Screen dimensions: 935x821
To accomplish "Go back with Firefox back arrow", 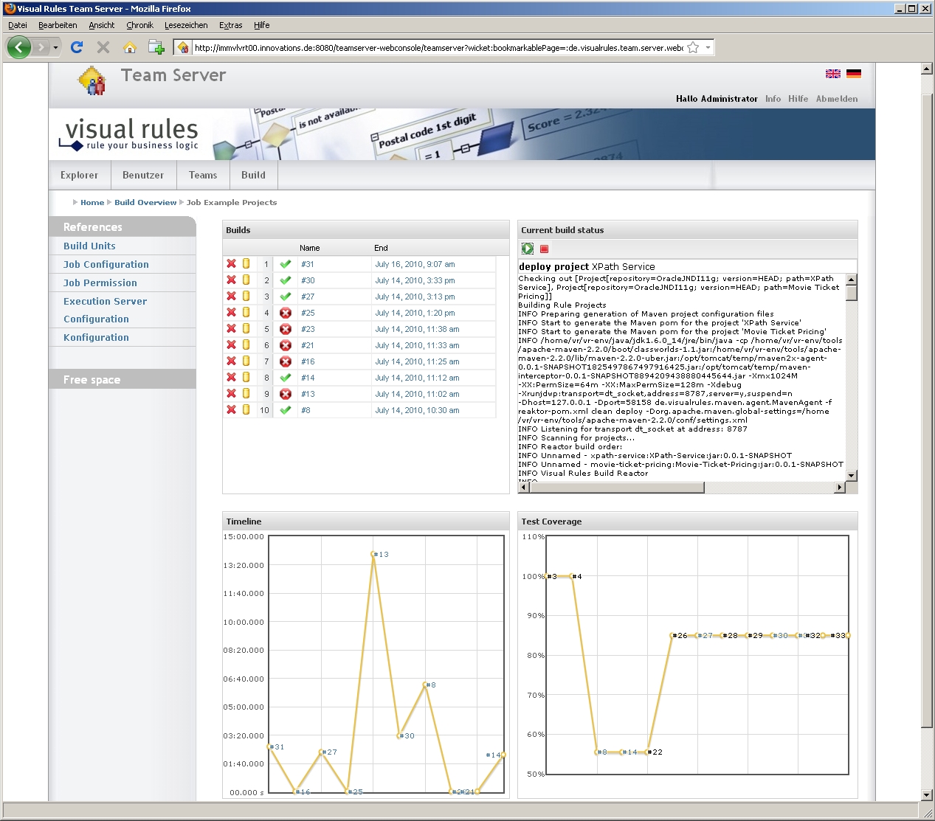I will [19, 47].
